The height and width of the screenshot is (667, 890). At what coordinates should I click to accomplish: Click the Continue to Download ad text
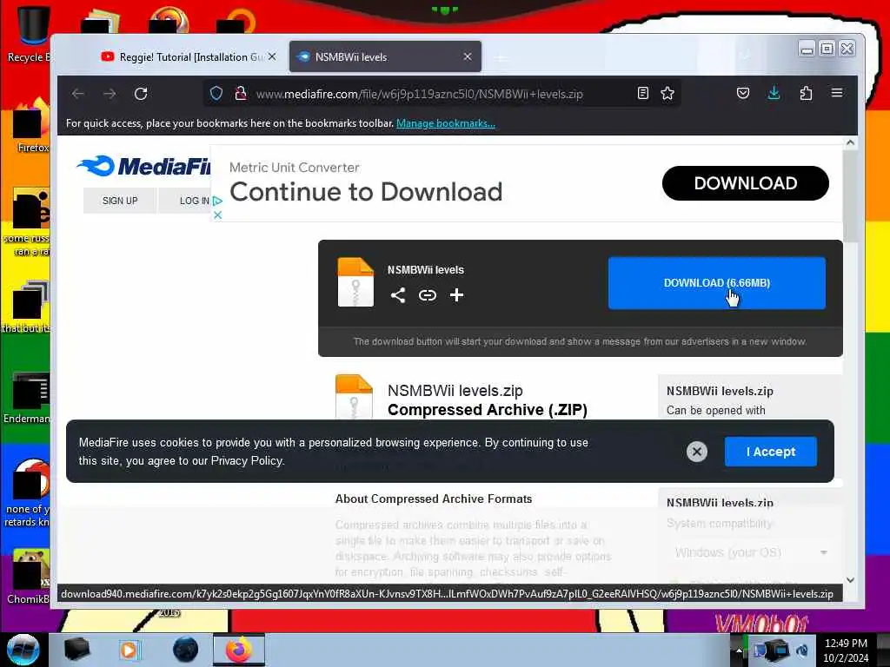click(x=366, y=192)
